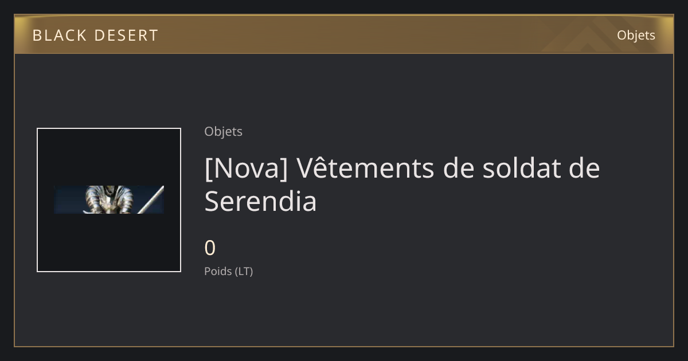Click the word Serendia in the title
The height and width of the screenshot is (361, 688).
(x=260, y=201)
